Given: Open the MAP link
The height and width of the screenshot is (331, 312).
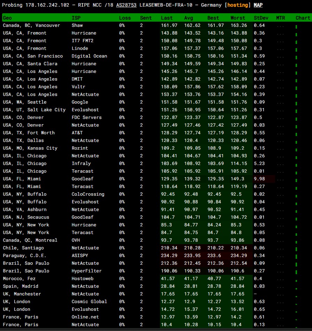Looking at the screenshot, I should [x=258, y=5].
